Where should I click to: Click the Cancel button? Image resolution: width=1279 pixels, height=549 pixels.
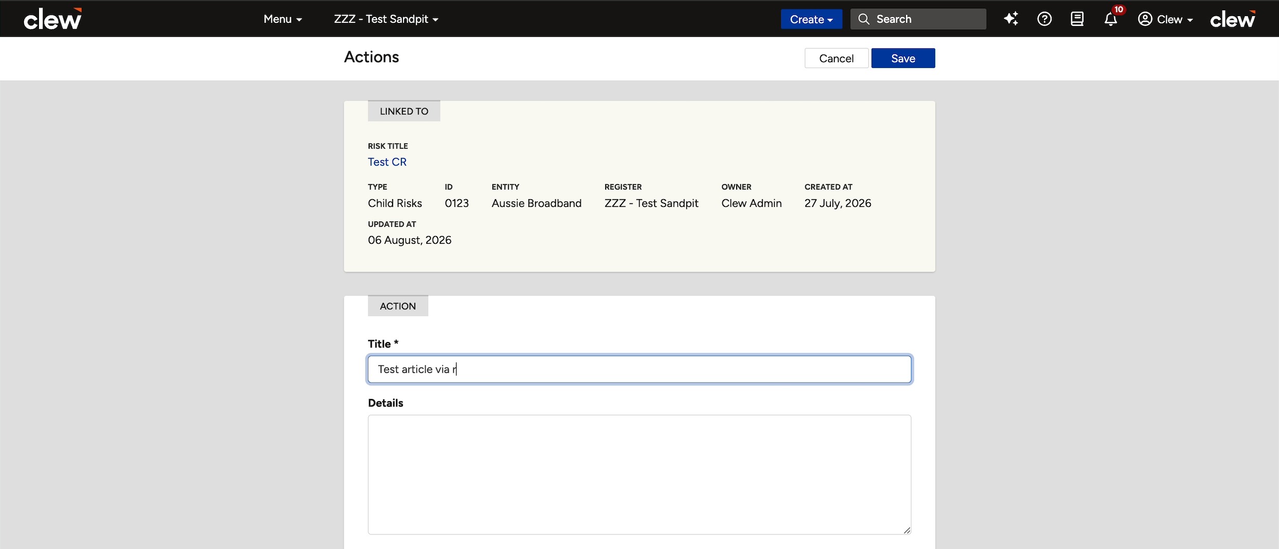coord(836,58)
